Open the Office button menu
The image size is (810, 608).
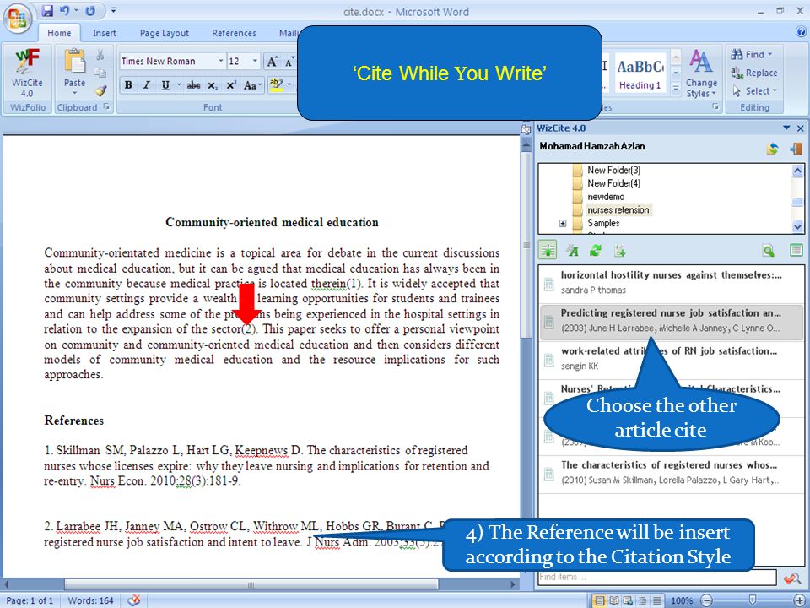coord(18,18)
